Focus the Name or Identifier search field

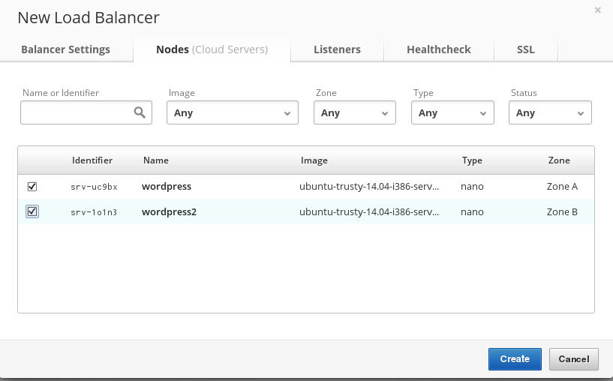pos(86,112)
